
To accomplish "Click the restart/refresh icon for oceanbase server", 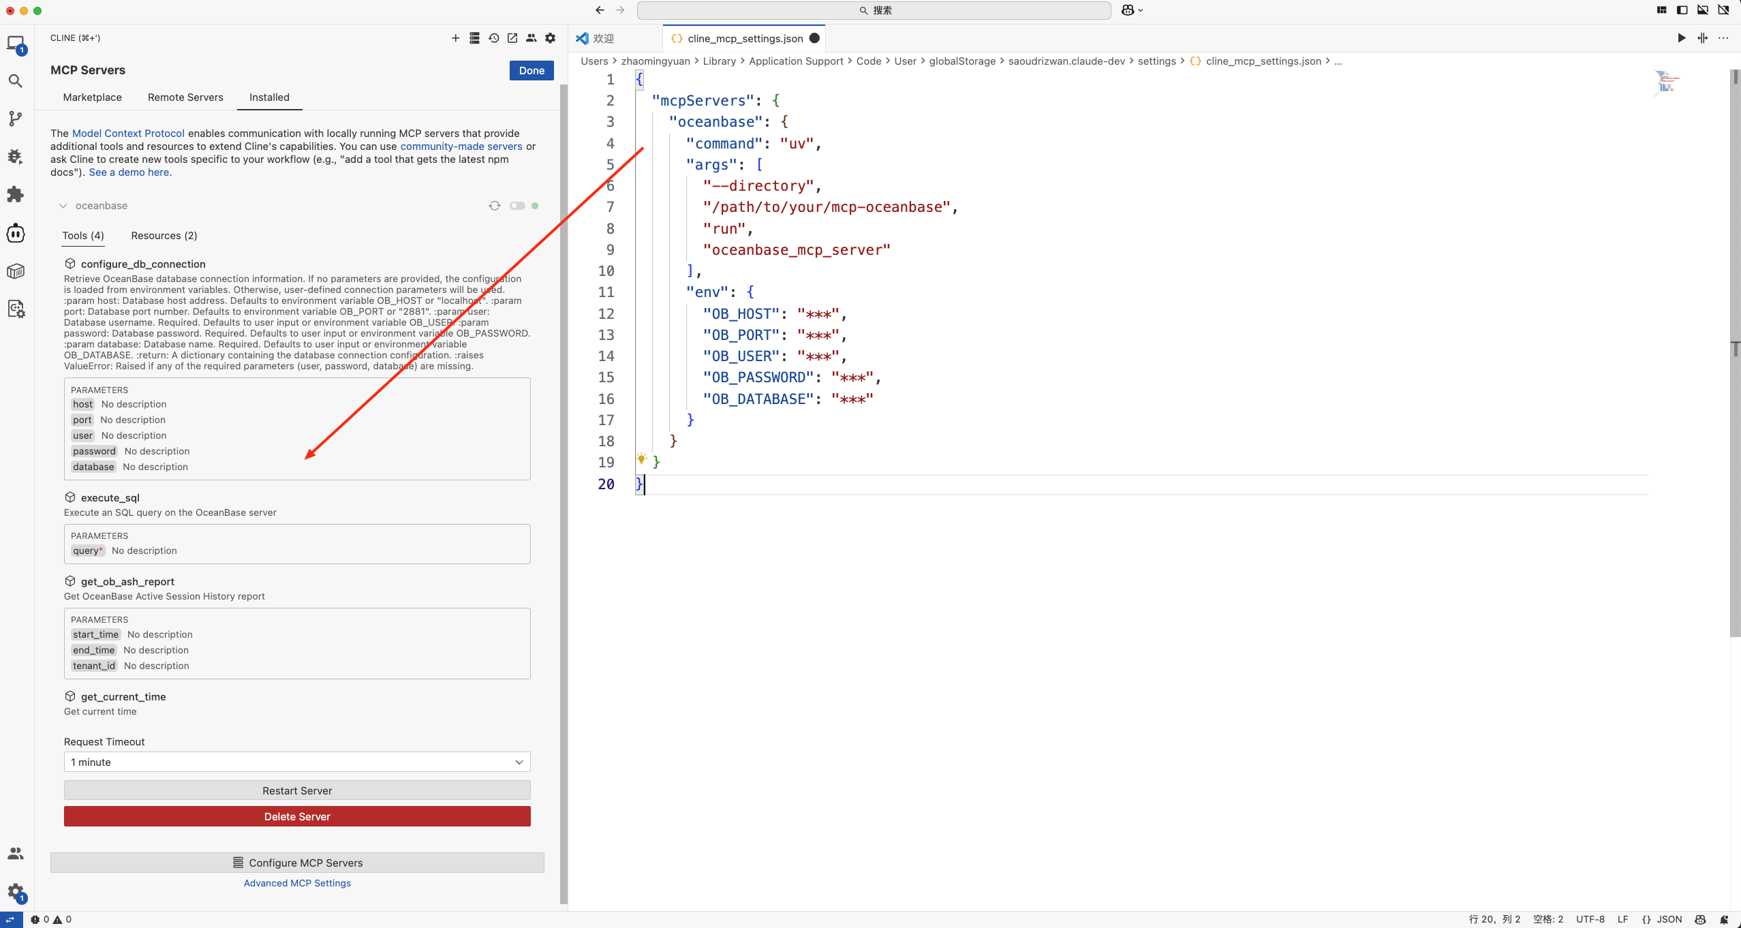I will pyautogui.click(x=495, y=206).
